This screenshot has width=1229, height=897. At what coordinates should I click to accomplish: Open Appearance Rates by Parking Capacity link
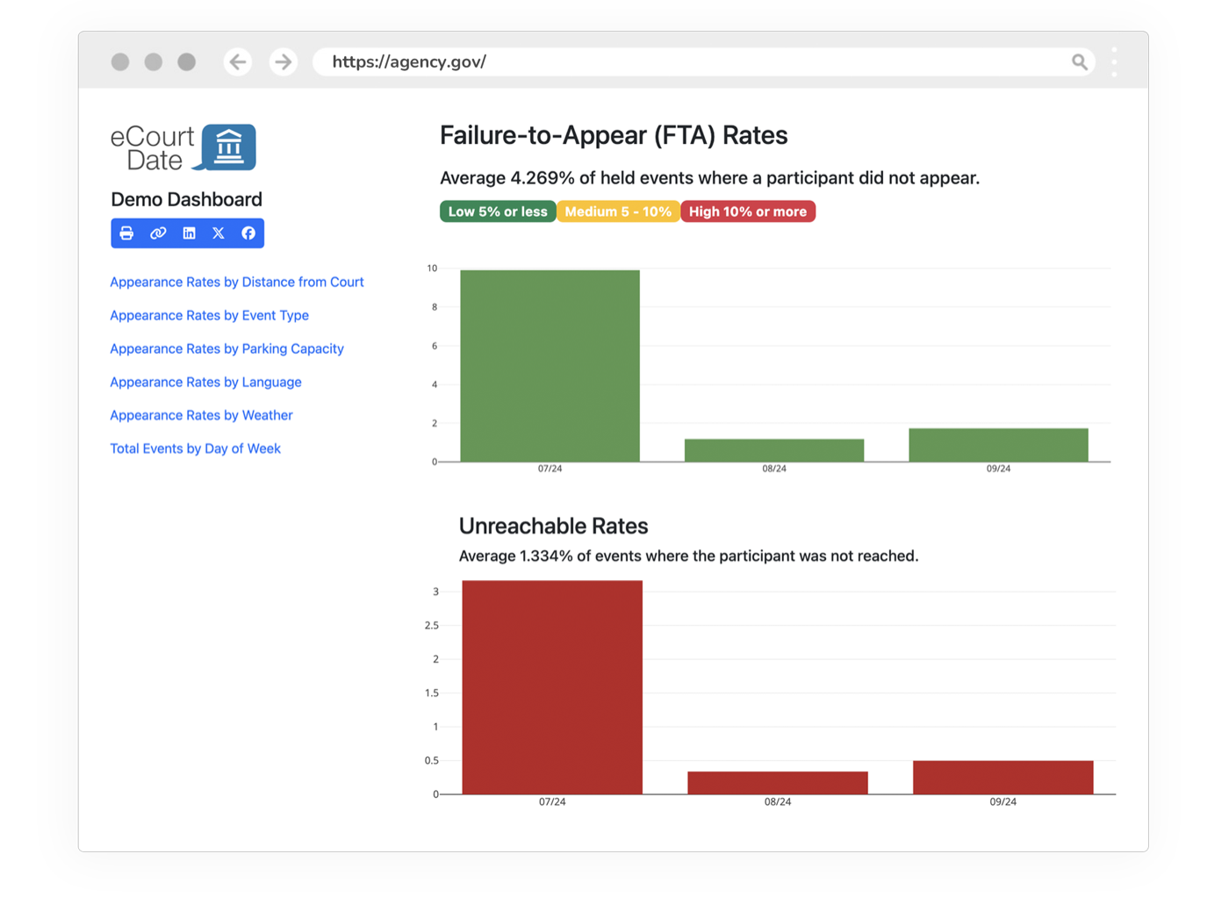tap(226, 348)
